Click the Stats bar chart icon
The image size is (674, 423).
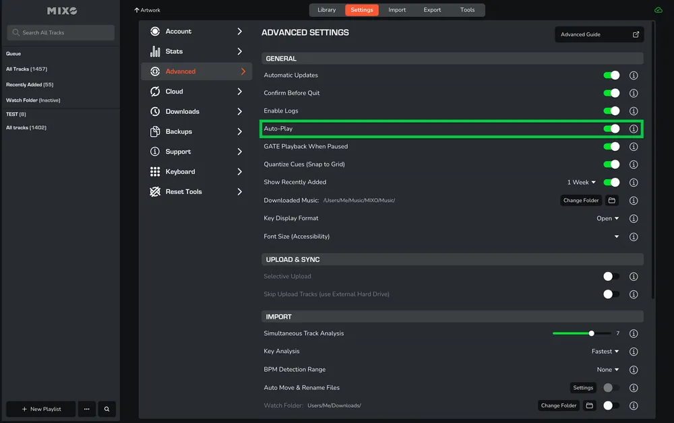[x=155, y=52]
